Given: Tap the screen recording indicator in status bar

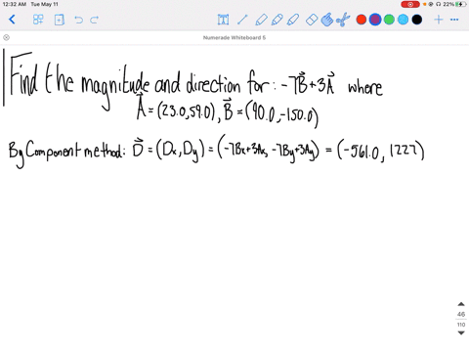Looking at the screenshot, I should pyautogui.click(x=410, y=4).
